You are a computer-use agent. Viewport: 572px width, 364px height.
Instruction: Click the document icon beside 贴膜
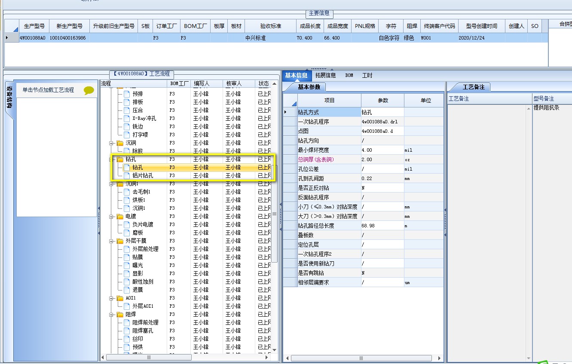coord(126,257)
